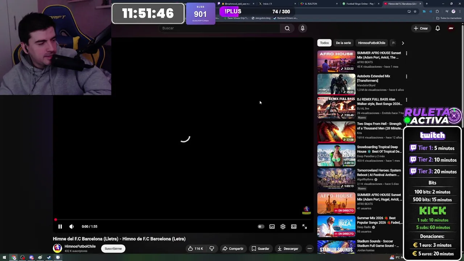Open the Chrome three-dot menu

point(459,12)
